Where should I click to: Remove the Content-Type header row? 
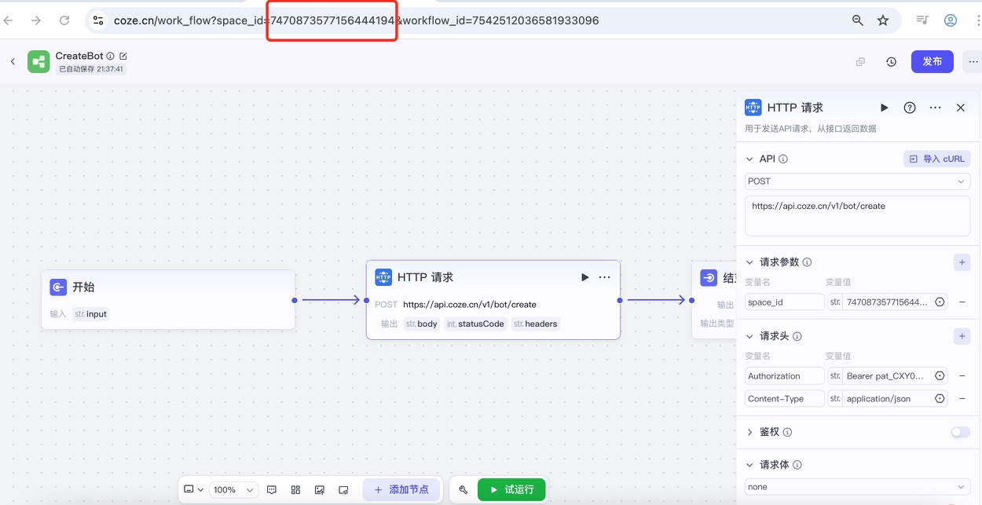tap(962, 399)
